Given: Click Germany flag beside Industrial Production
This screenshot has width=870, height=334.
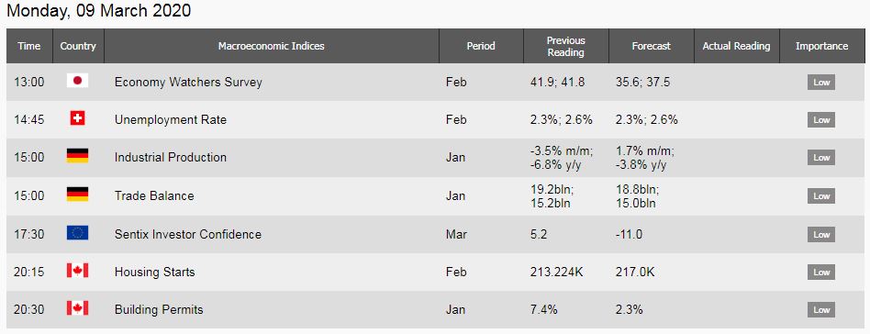Looking at the screenshot, I should coord(78,156).
